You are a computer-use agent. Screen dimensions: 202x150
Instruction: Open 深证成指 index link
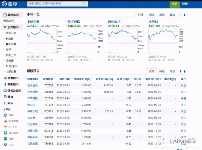[x=74, y=22]
